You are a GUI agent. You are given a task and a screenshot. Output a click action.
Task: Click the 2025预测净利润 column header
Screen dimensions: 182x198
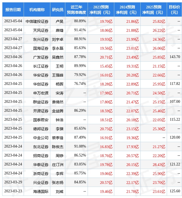[x=153, y=9]
